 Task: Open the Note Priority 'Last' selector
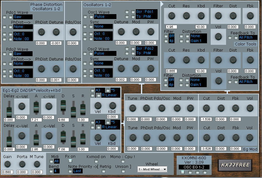pos(77,171)
